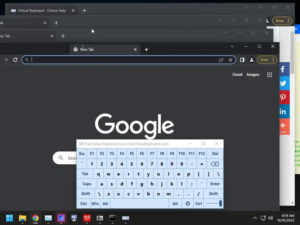Viewport: 300px width, 225px height.
Task: Click the page scrollbar in background window
Action: [292, 53]
